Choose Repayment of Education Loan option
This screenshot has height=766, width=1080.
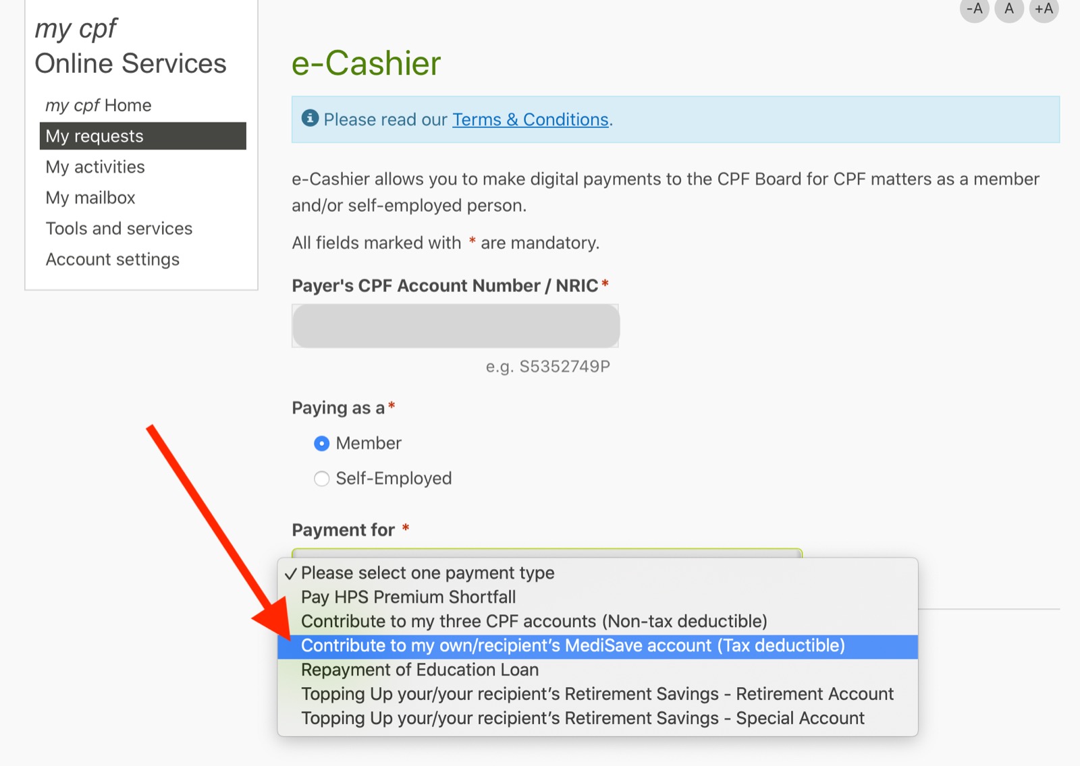pos(419,670)
